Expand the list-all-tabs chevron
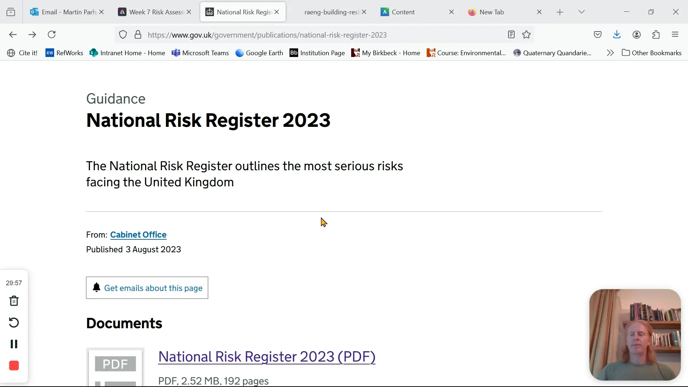The image size is (688, 387). tap(581, 12)
